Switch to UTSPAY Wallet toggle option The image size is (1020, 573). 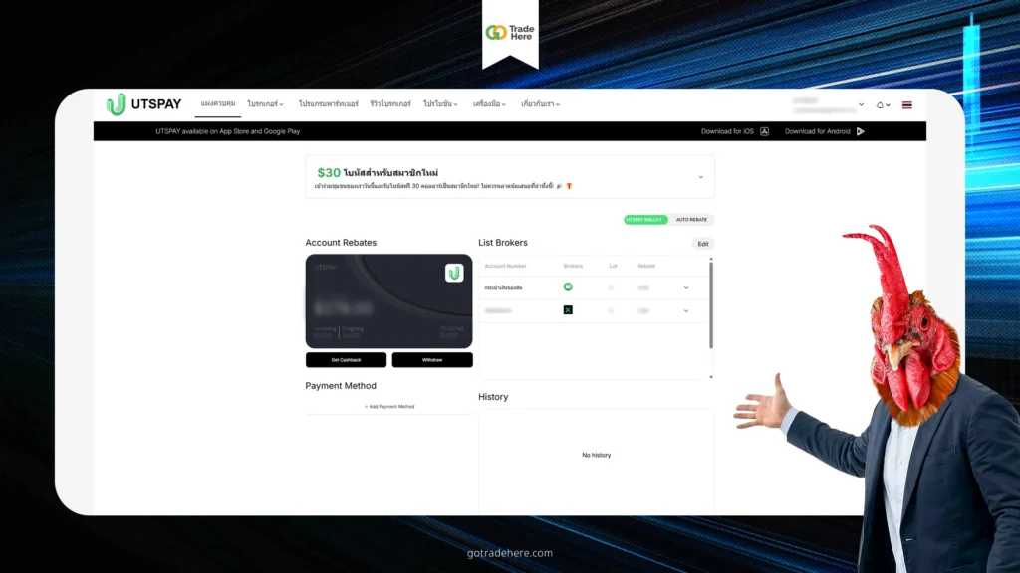[x=645, y=219]
